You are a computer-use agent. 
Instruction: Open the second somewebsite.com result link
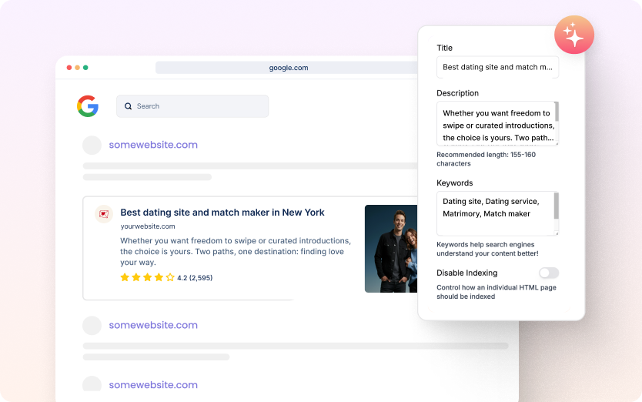click(x=153, y=325)
